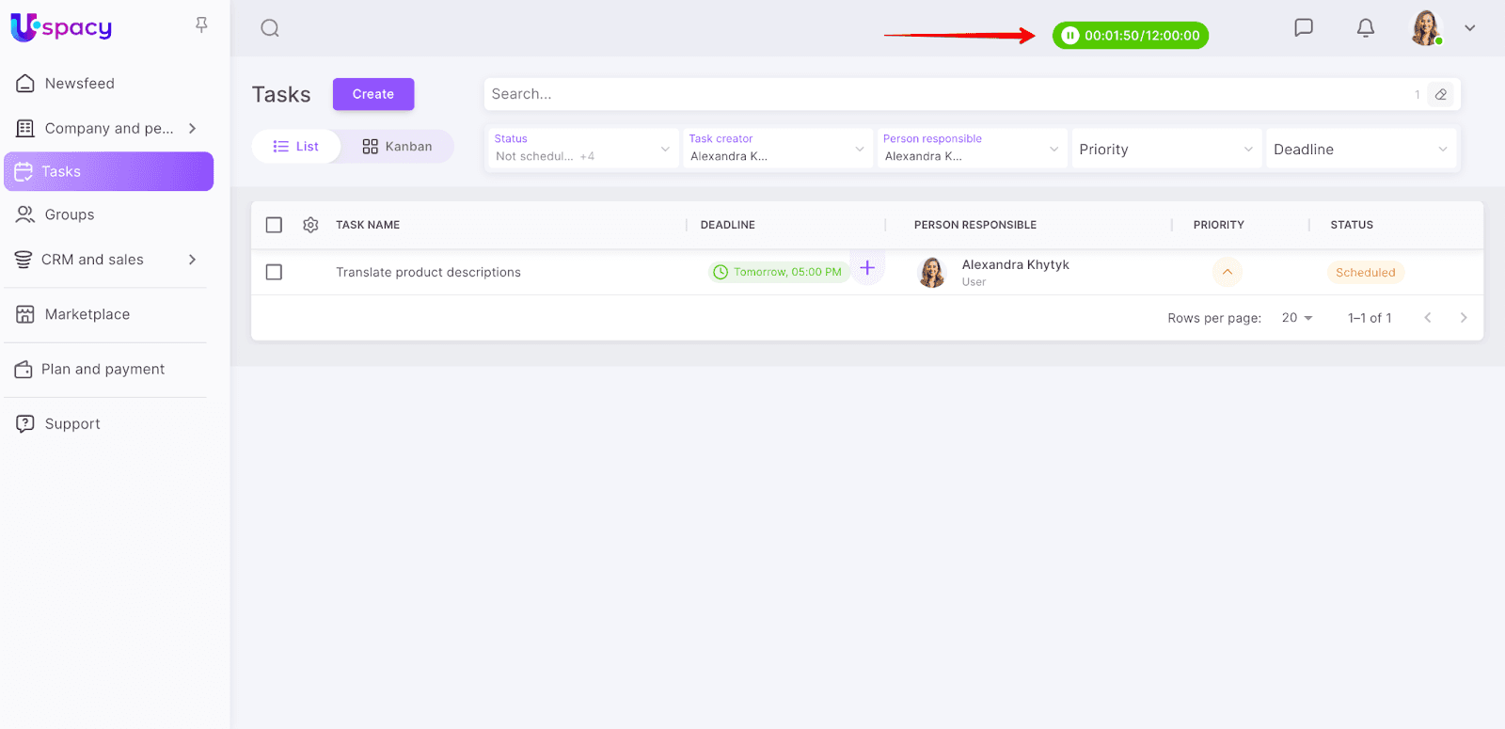Expand the Company and people submenu arrow
The height and width of the screenshot is (729, 1505).
(x=193, y=128)
